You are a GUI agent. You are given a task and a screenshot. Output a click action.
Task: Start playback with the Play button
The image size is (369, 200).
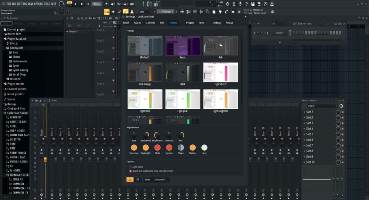[76, 4]
